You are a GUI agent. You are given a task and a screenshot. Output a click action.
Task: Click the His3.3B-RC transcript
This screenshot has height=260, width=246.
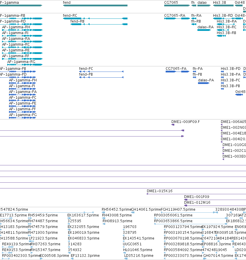(223, 30)
